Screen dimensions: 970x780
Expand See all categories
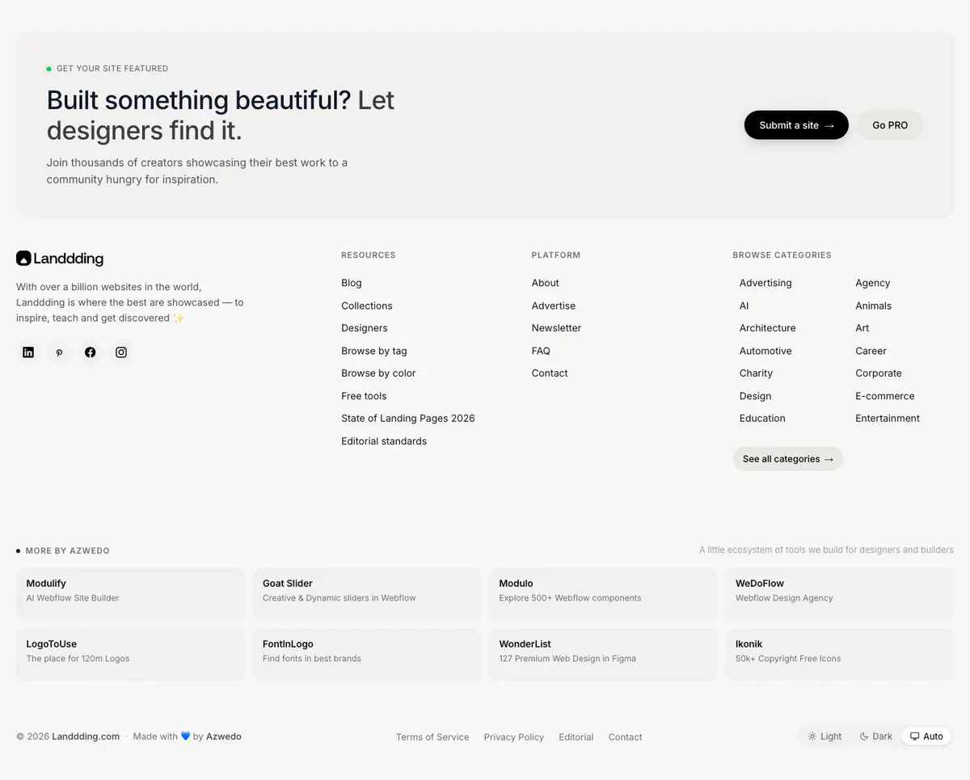pos(787,459)
